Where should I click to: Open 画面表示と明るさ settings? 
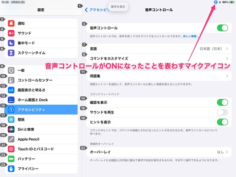point(41,90)
